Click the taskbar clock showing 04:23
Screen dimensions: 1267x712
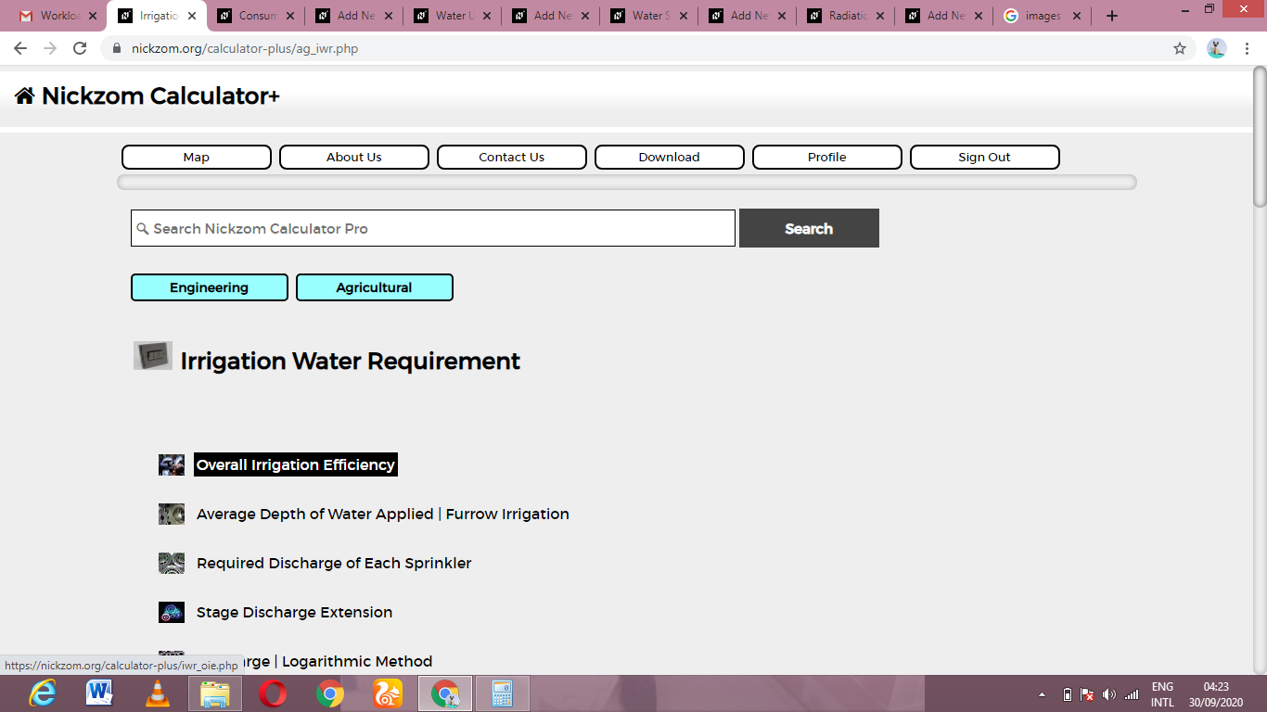tap(1216, 694)
